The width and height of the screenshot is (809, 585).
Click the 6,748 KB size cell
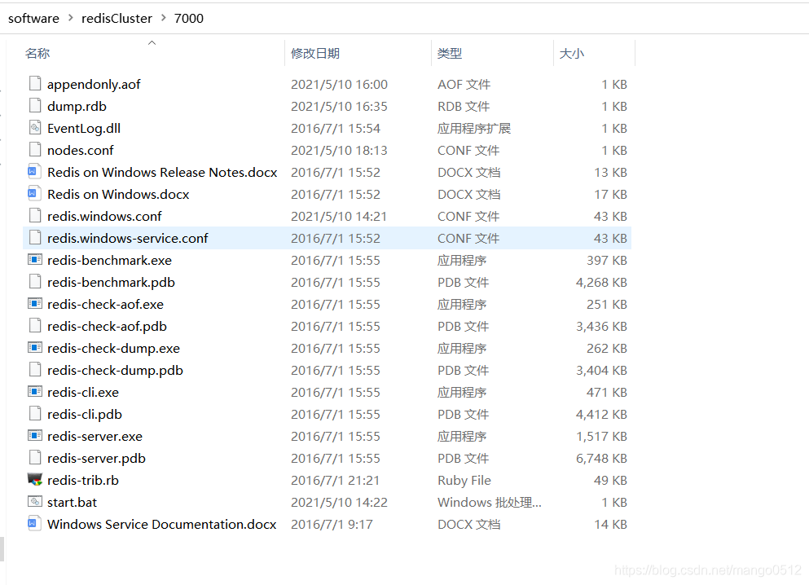(601, 458)
